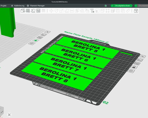Click the Add plate toolbar icon
The image size is (148, 118).
28,11
